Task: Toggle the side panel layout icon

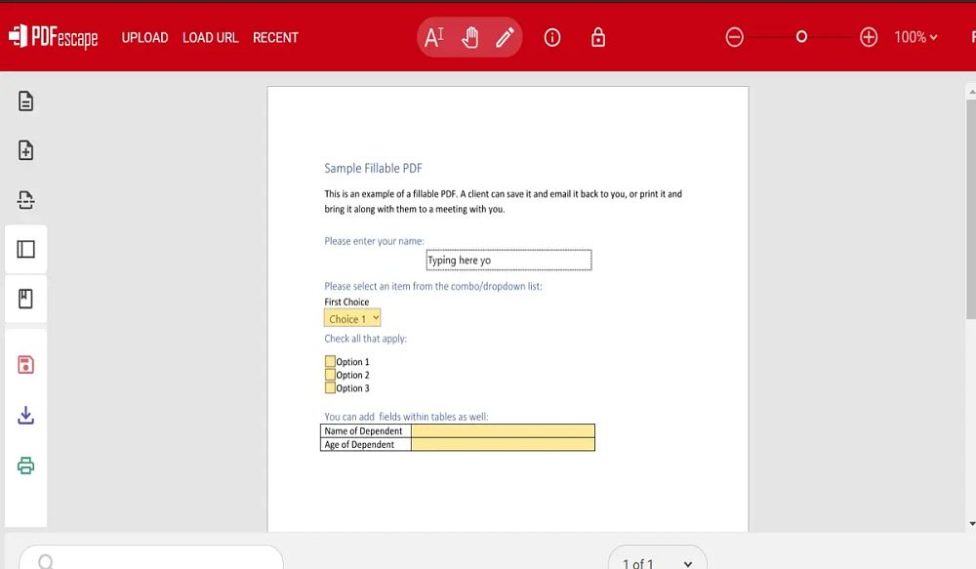Action: (x=25, y=249)
